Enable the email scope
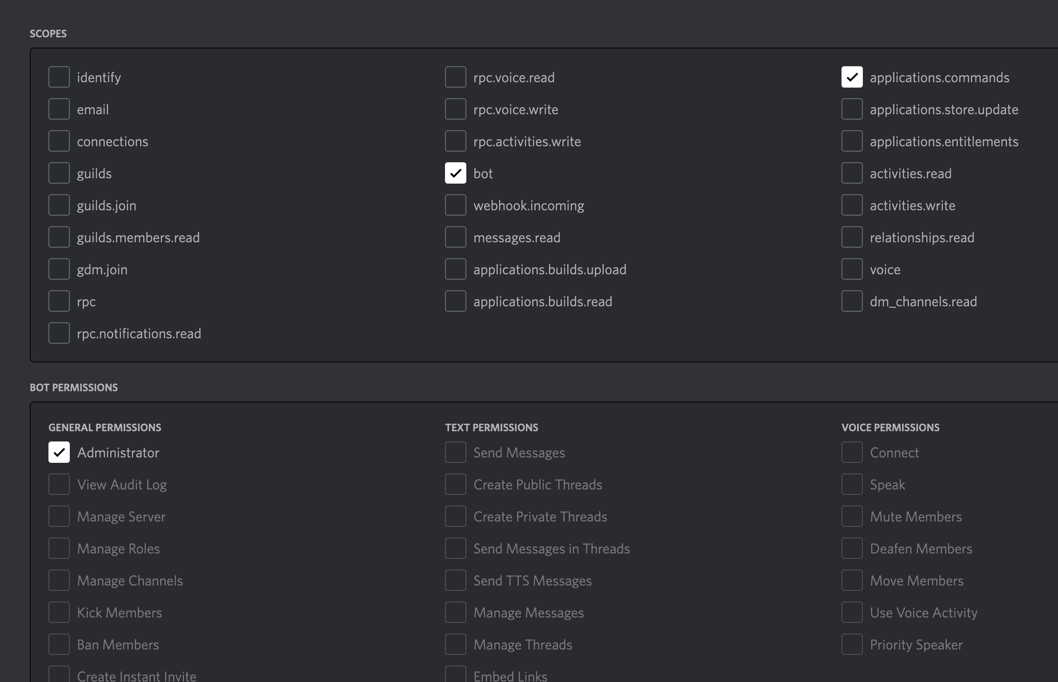1058x682 pixels. 59,109
